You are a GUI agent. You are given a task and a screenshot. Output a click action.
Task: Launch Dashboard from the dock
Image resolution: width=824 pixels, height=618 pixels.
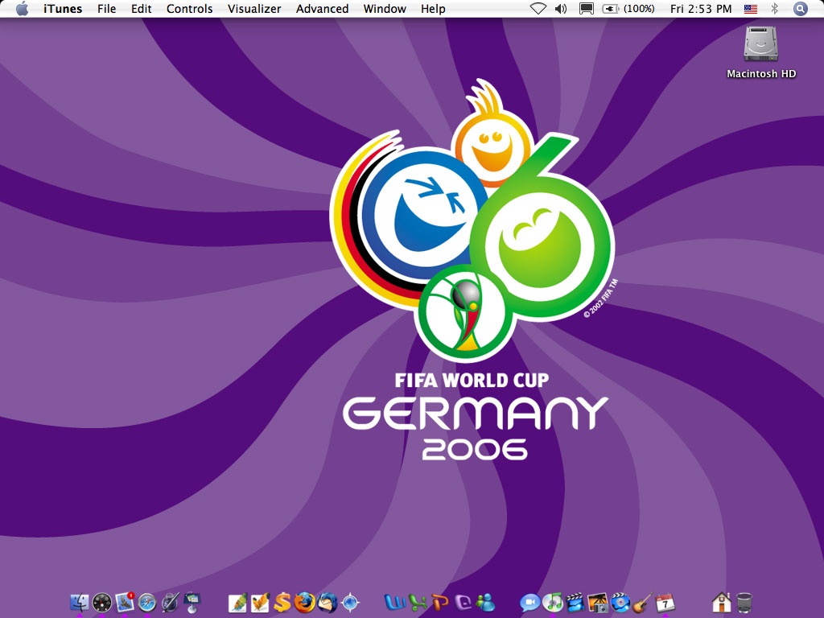(102, 602)
